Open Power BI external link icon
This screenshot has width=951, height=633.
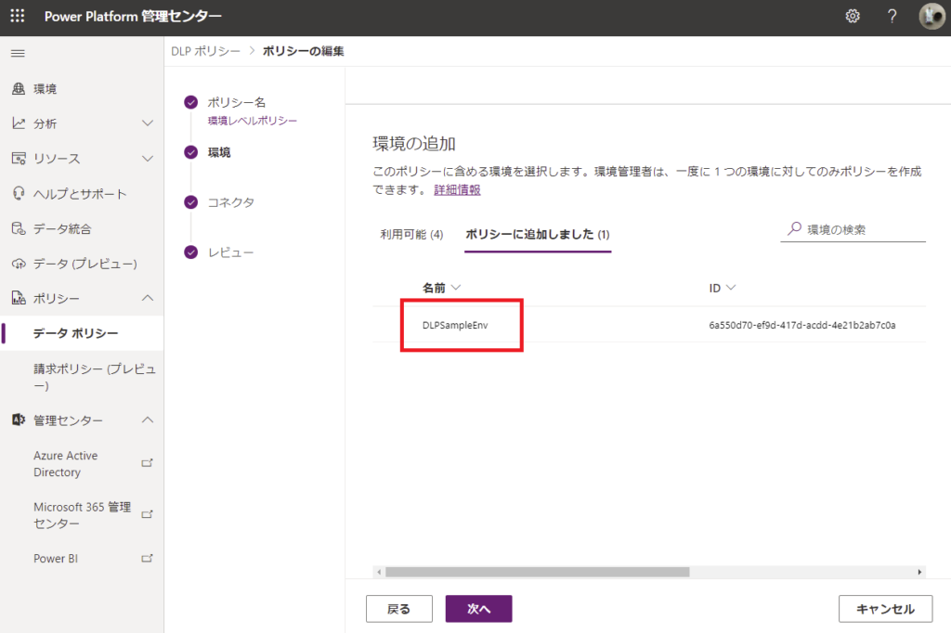pyautogui.click(x=147, y=559)
